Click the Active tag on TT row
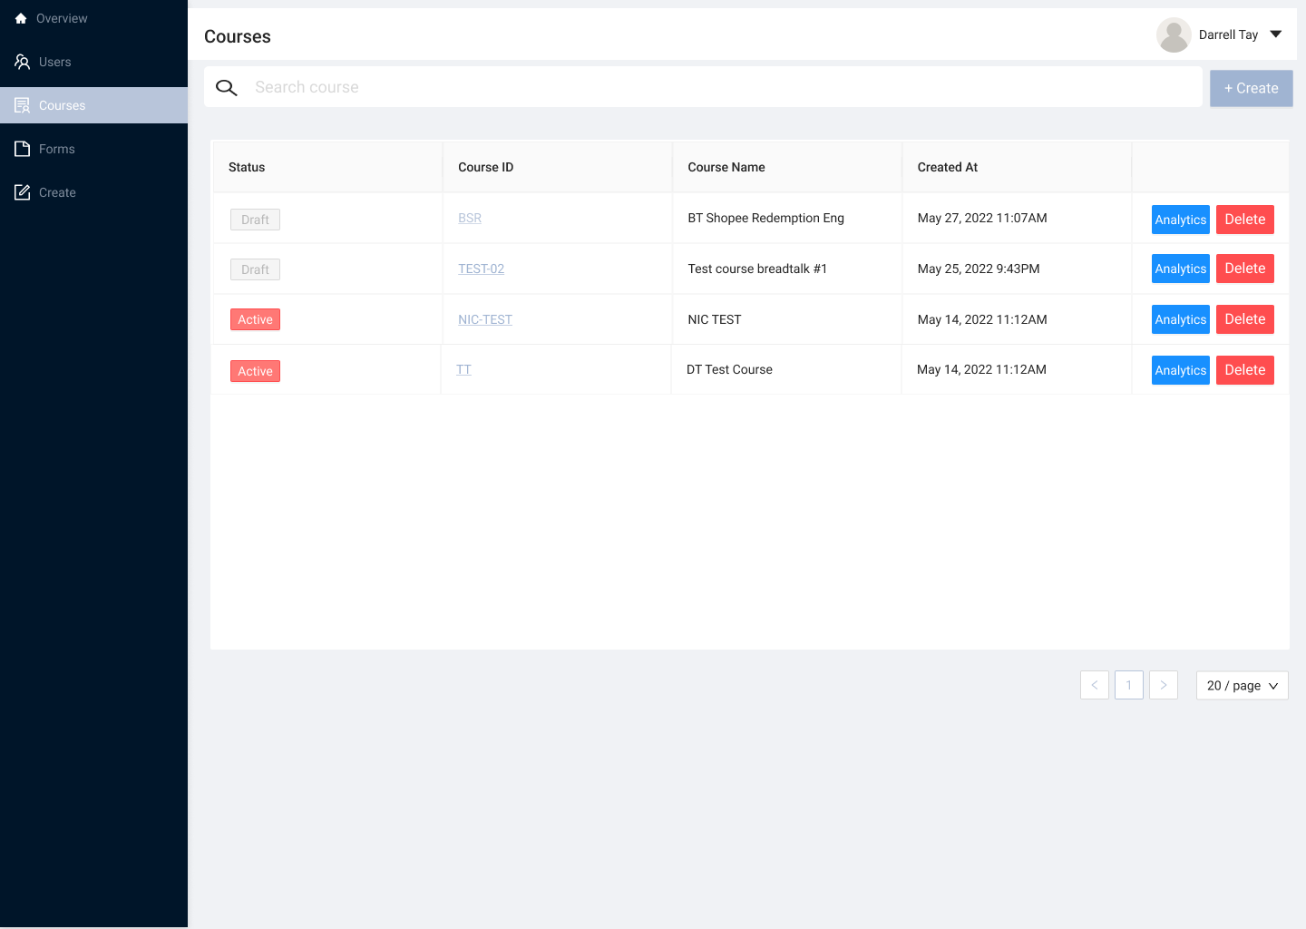 pos(255,371)
